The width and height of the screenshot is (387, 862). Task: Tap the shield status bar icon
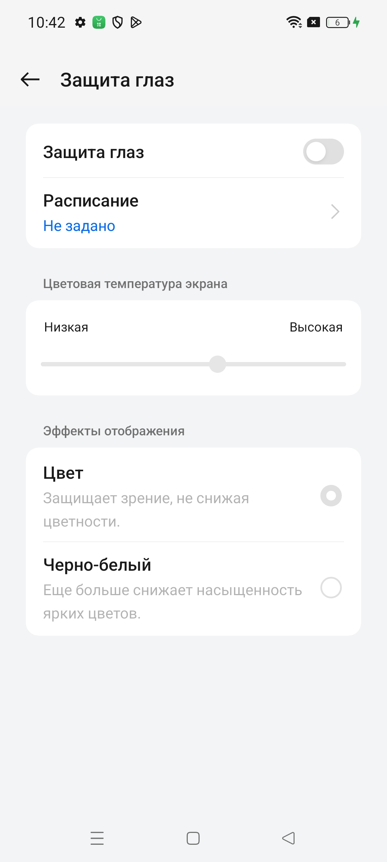coord(118,23)
